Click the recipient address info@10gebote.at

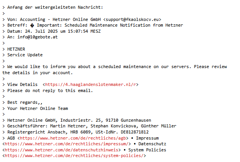coord(37,37)
